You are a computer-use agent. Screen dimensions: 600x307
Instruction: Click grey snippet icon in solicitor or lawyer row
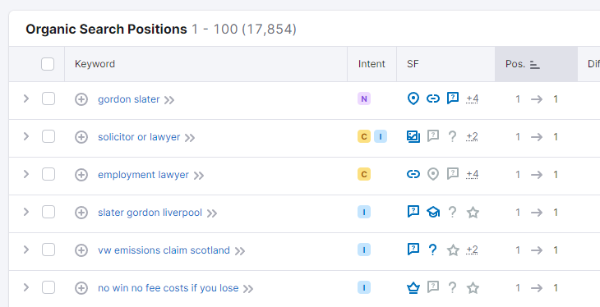pyautogui.click(x=433, y=135)
